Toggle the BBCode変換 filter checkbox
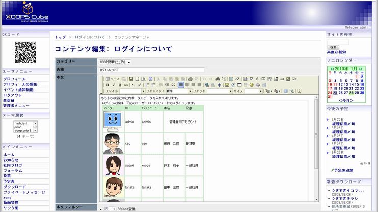 click(106, 208)
